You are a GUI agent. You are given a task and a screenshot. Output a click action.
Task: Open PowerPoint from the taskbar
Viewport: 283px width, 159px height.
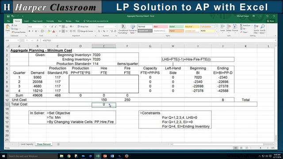(105, 156)
